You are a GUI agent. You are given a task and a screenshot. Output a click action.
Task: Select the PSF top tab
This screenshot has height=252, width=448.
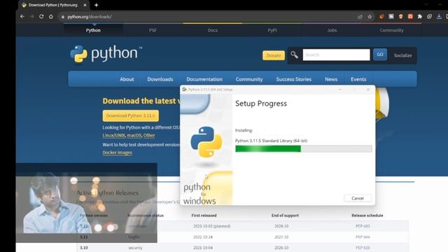[153, 30]
